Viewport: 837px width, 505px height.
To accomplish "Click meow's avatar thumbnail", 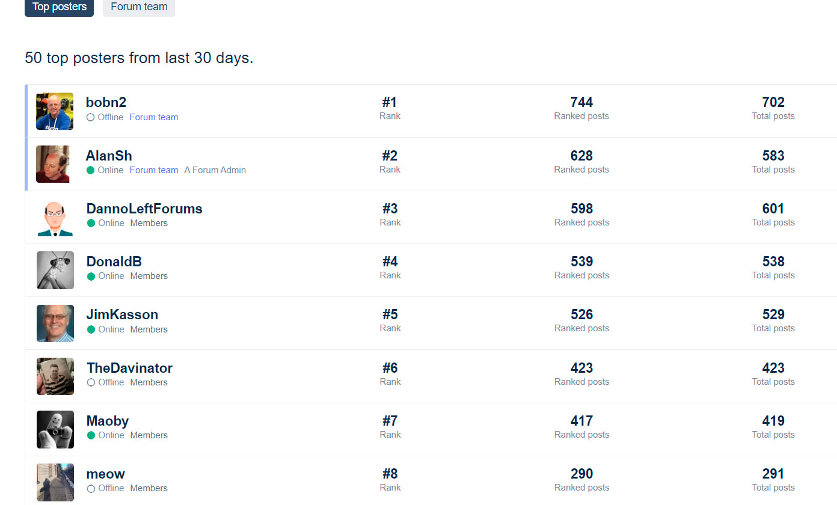I will [55, 482].
